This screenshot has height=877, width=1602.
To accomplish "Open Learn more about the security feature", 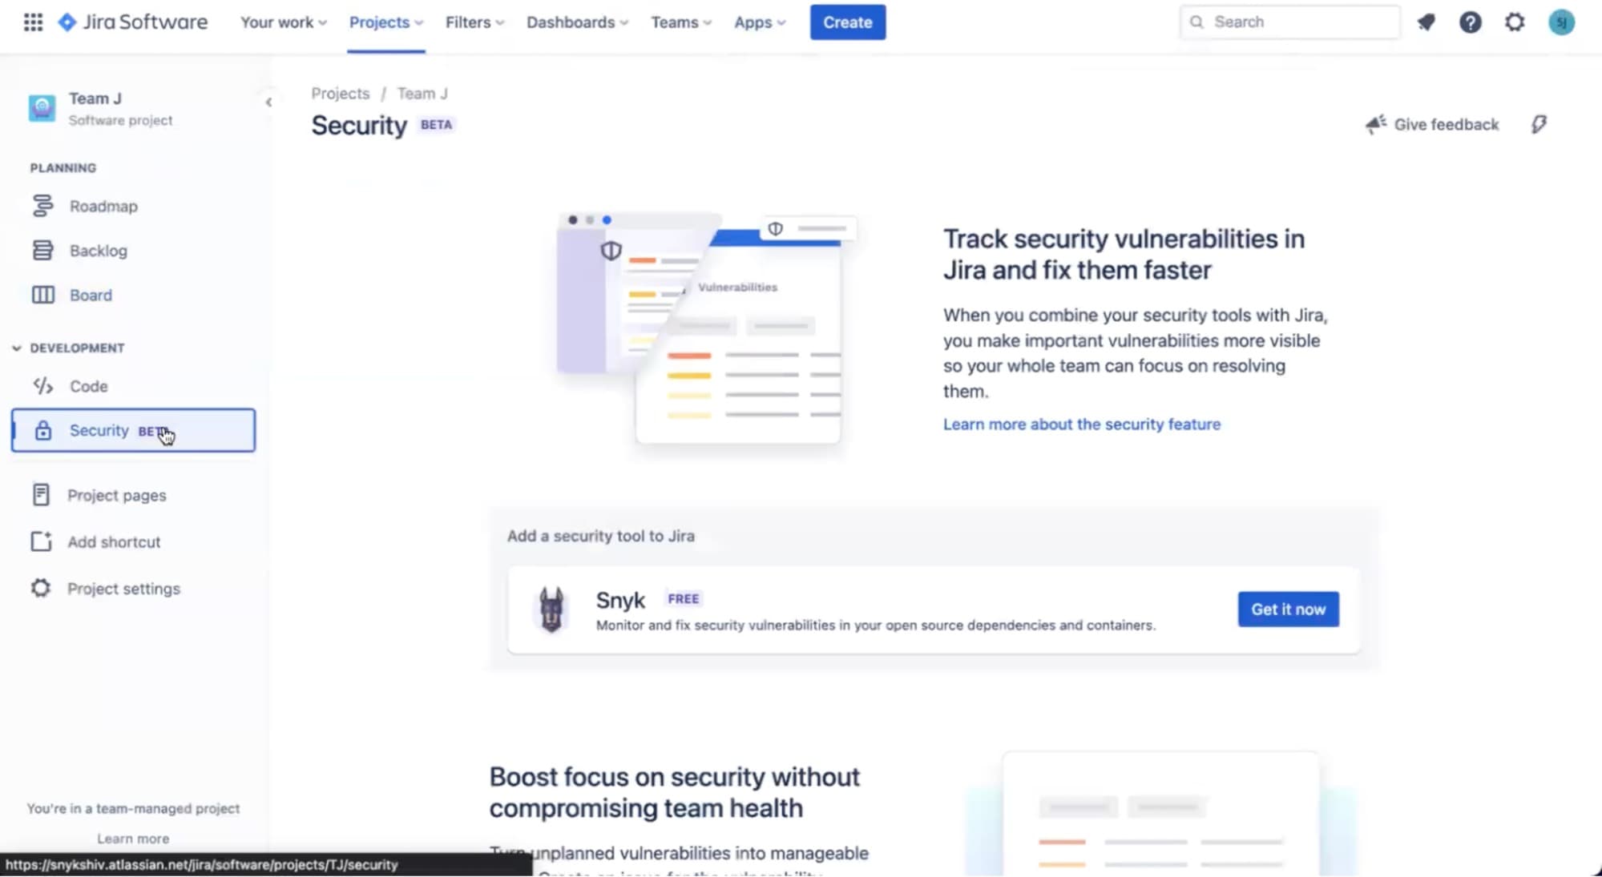I will (x=1081, y=424).
